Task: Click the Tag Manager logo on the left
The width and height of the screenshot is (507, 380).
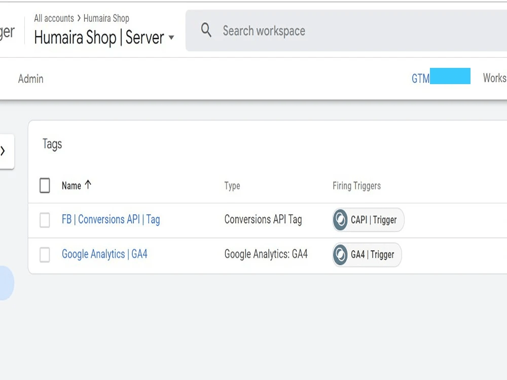Action: click(x=6, y=30)
